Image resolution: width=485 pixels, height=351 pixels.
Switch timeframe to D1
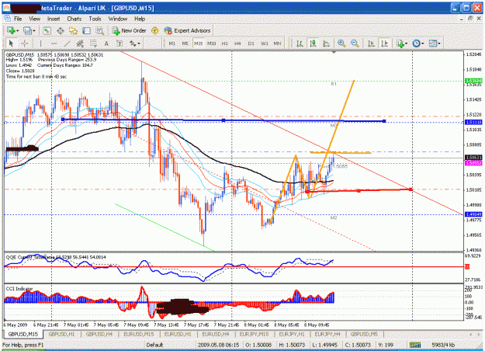[251, 43]
